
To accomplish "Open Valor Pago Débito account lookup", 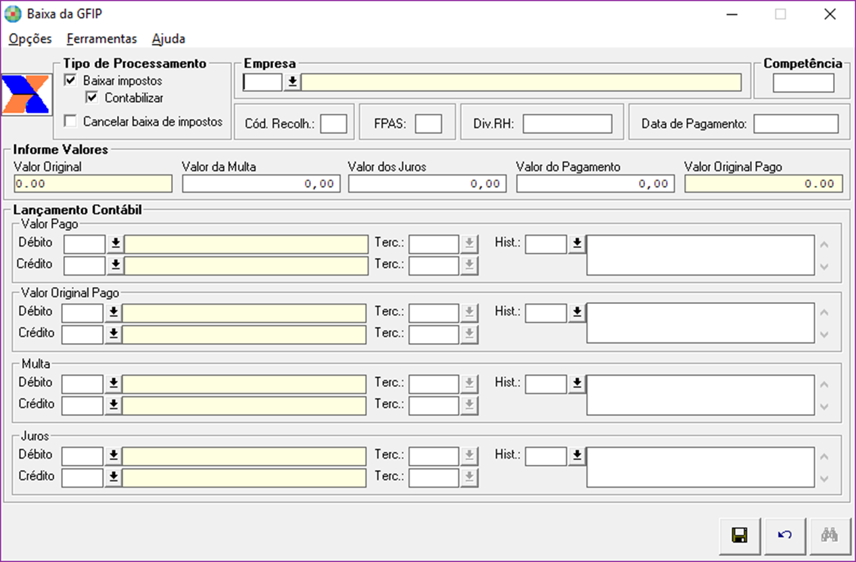I will click(116, 244).
